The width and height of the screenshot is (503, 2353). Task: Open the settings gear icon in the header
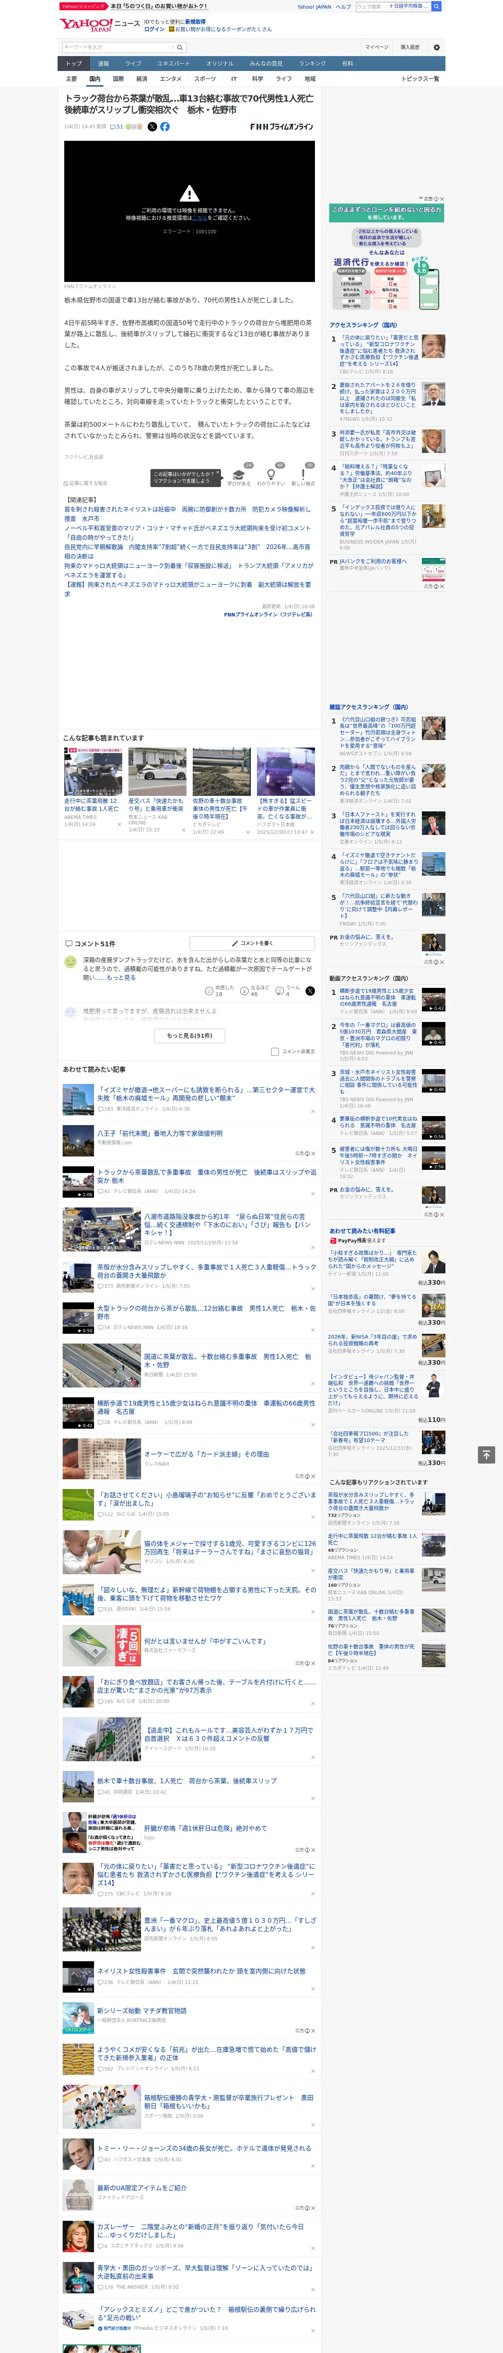(436, 47)
